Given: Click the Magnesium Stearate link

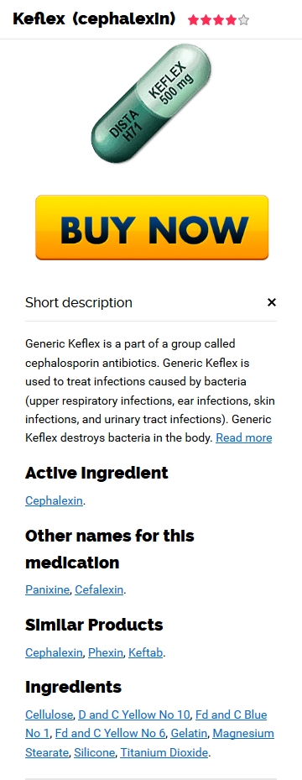Looking at the screenshot, I should click(150, 743).
